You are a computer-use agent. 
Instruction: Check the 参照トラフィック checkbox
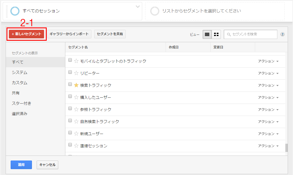point(70,108)
